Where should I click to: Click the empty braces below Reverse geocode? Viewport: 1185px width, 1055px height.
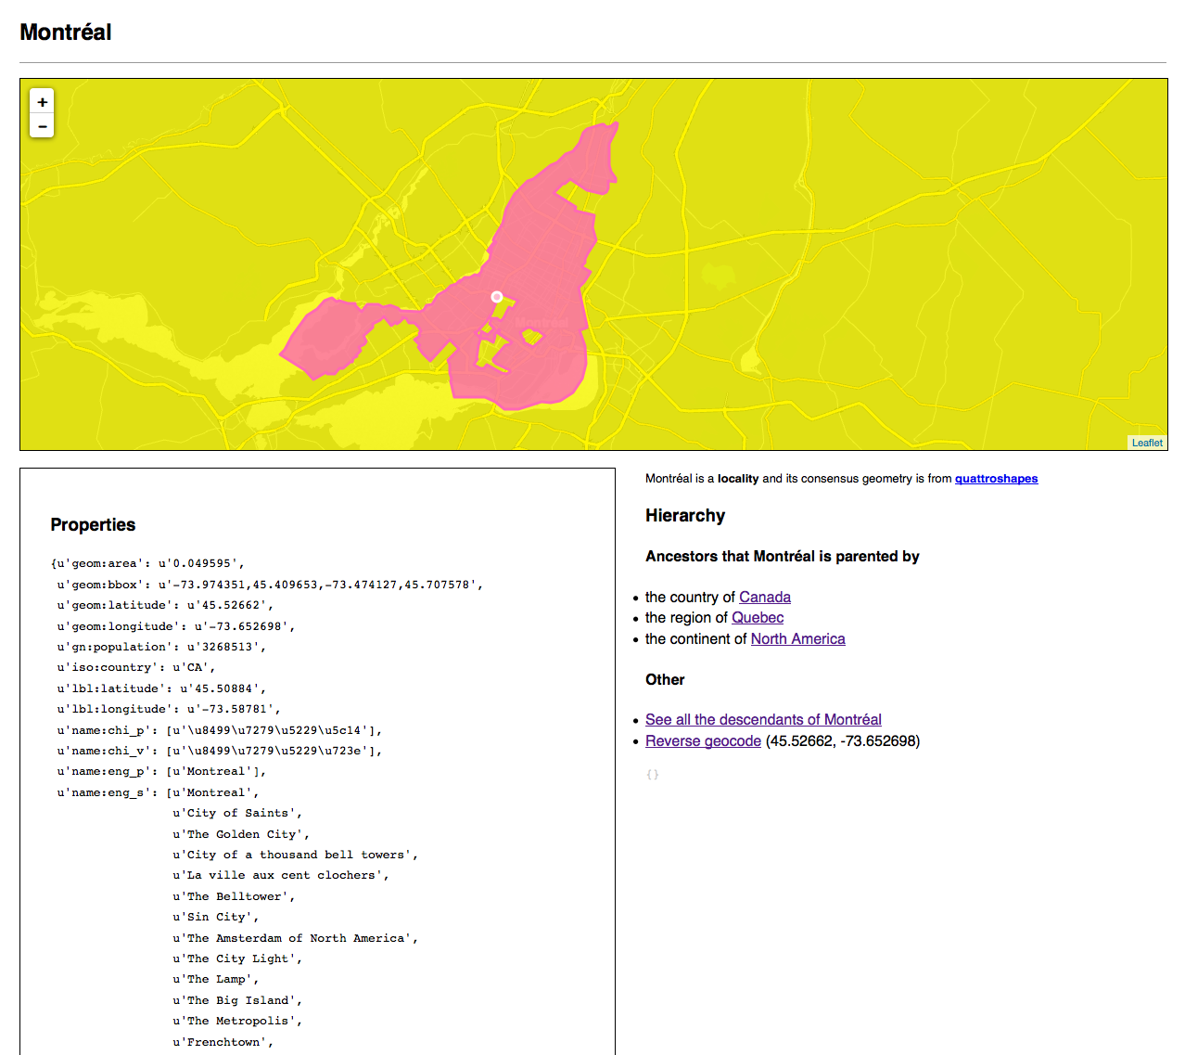point(653,774)
